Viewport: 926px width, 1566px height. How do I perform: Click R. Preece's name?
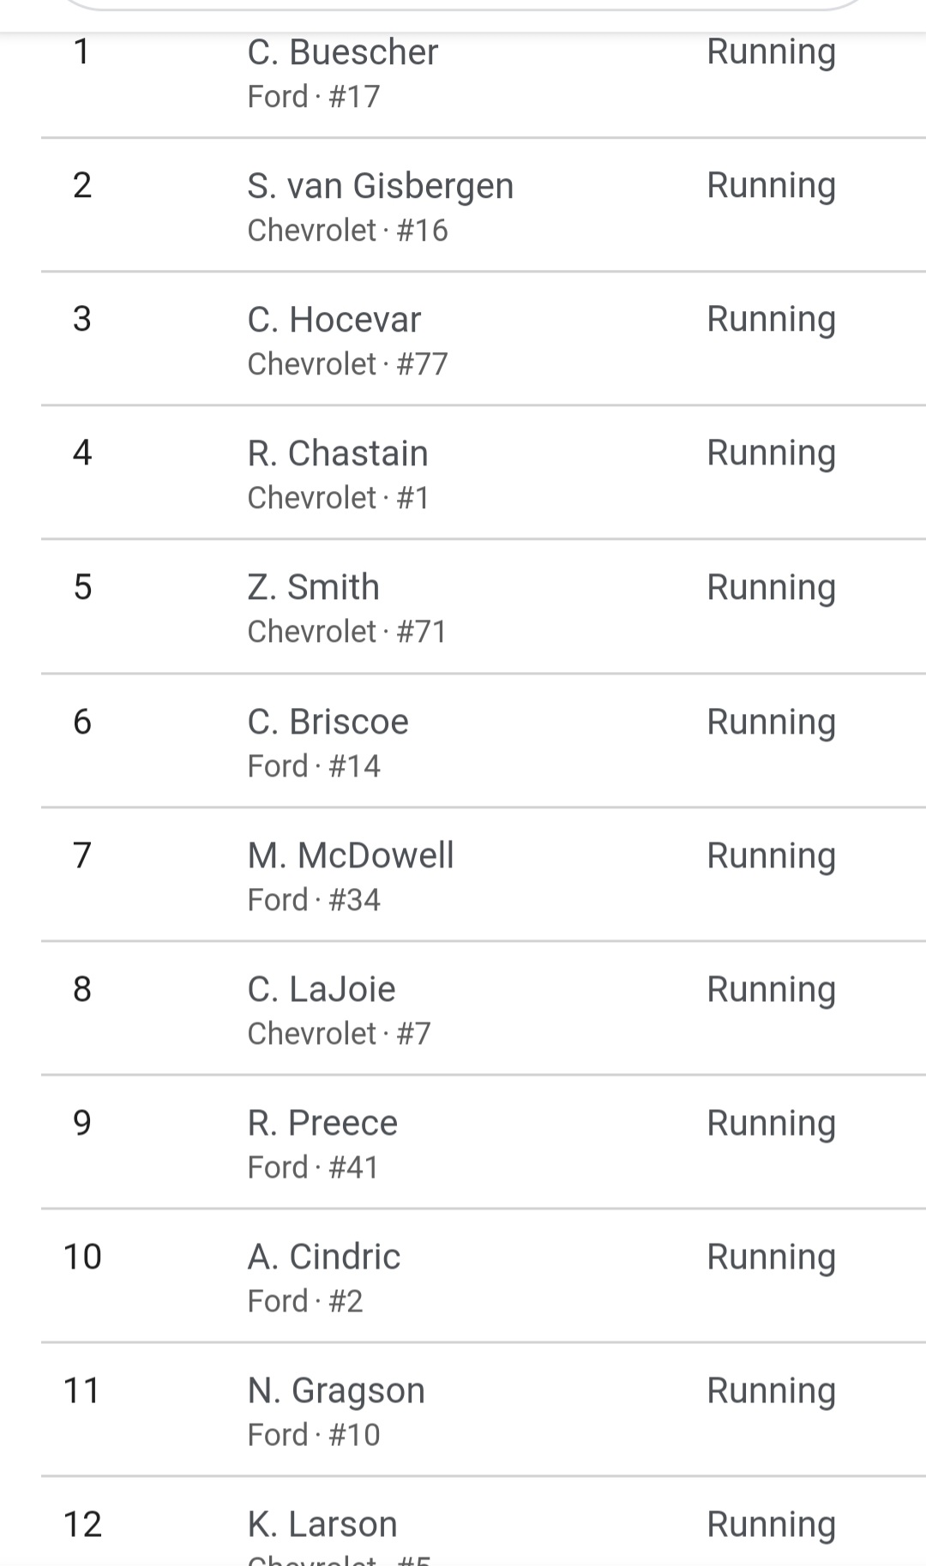(x=322, y=1123)
